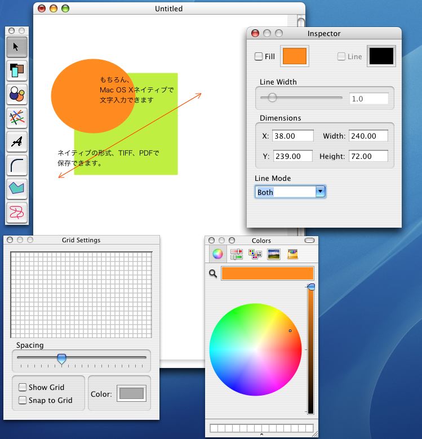Toggle the Colors window toolbar pill button

coord(309,241)
